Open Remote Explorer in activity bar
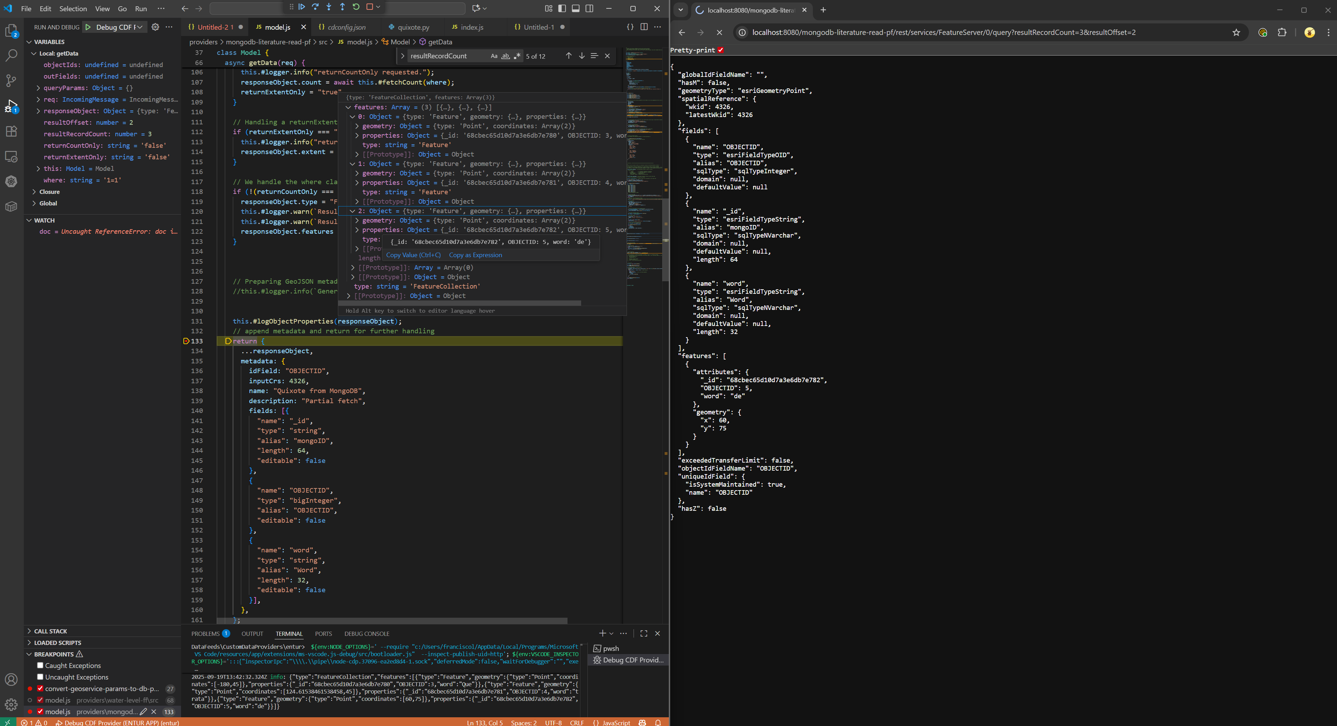The width and height of the screenshot is (1337, 726). point(11,156)
